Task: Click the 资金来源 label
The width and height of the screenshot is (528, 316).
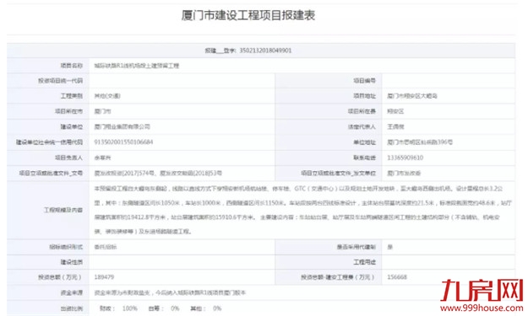Action: pyautogui.click(x=72, y=293)
